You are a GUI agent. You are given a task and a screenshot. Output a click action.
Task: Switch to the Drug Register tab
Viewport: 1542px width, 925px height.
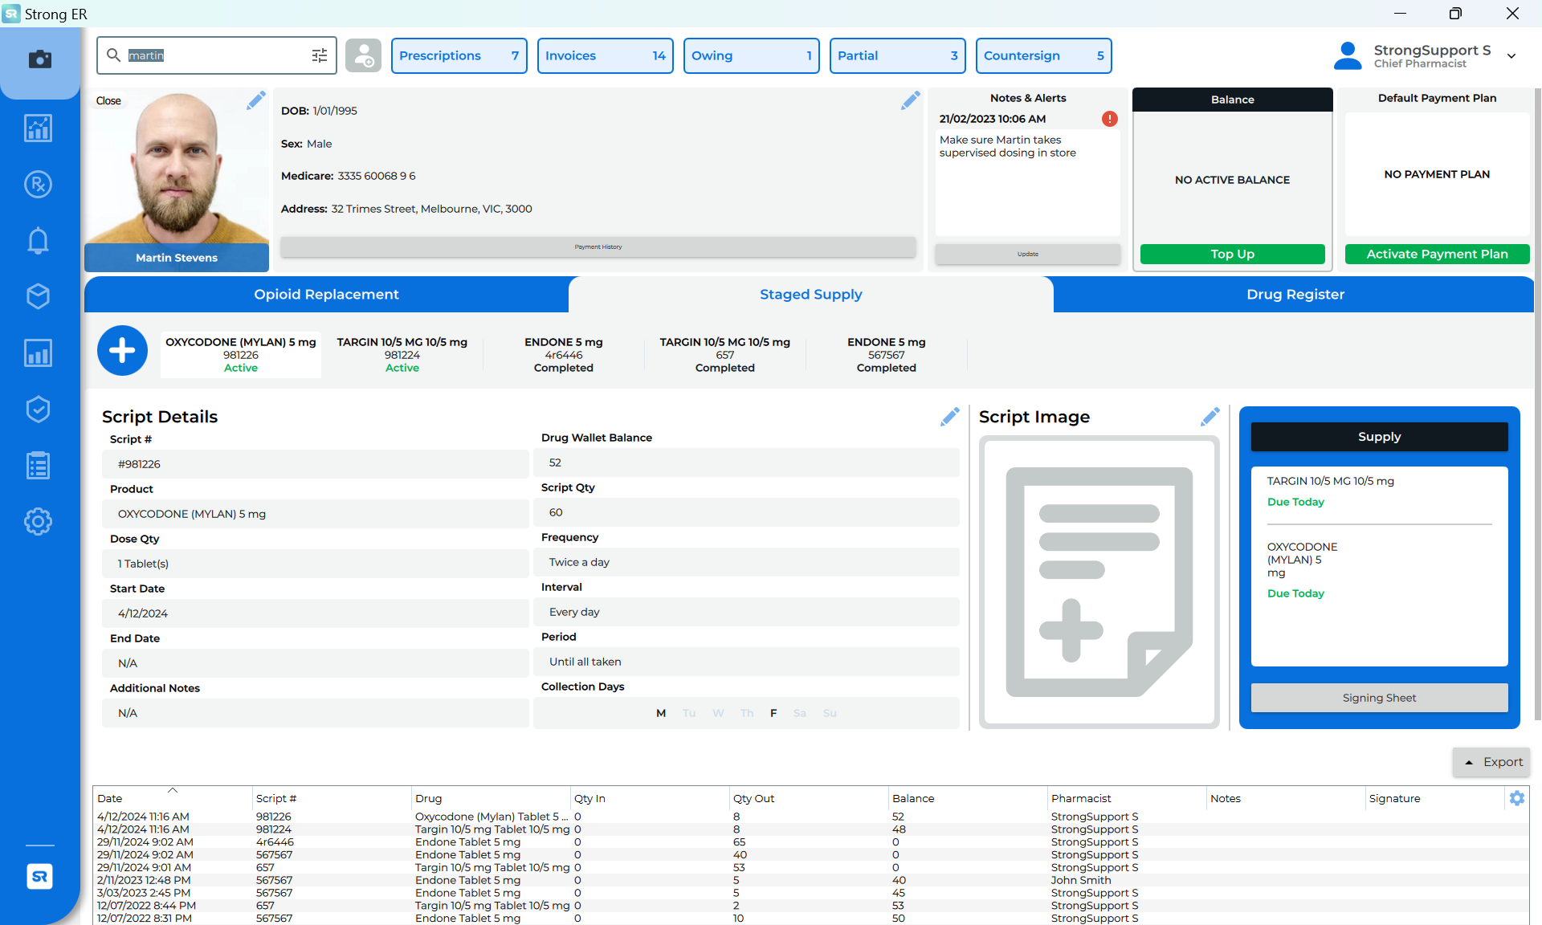[1295, 295]
